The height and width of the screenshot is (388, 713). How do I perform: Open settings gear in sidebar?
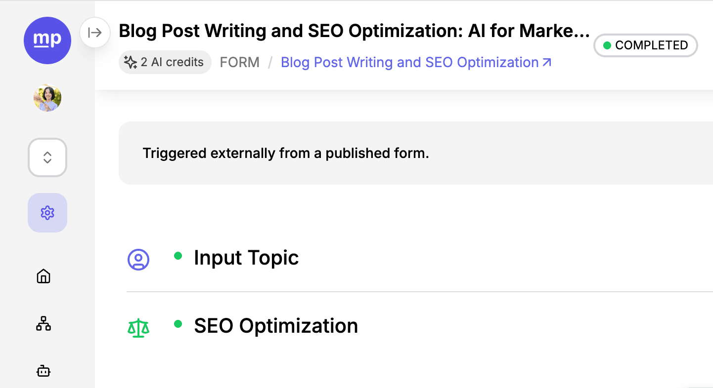(x=47, y=213)
